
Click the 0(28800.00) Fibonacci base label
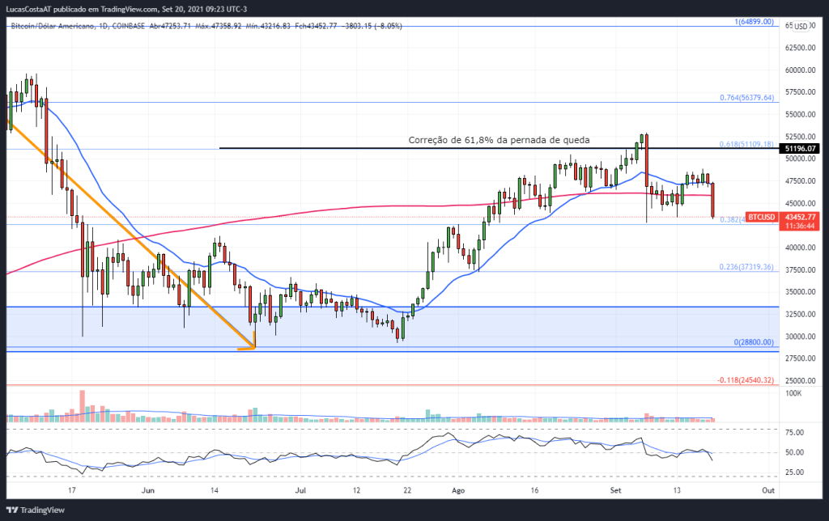click(754, 342)
